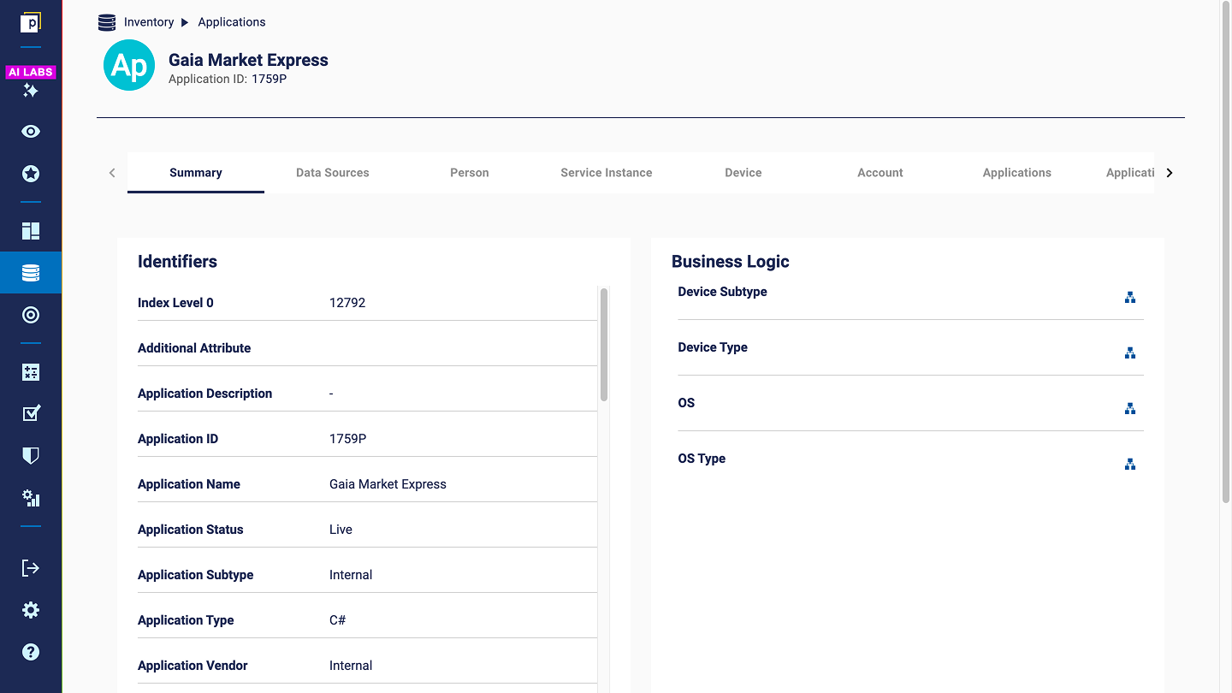Click the Application Status value Live
1232x693 pixels.
click(341, 530)
